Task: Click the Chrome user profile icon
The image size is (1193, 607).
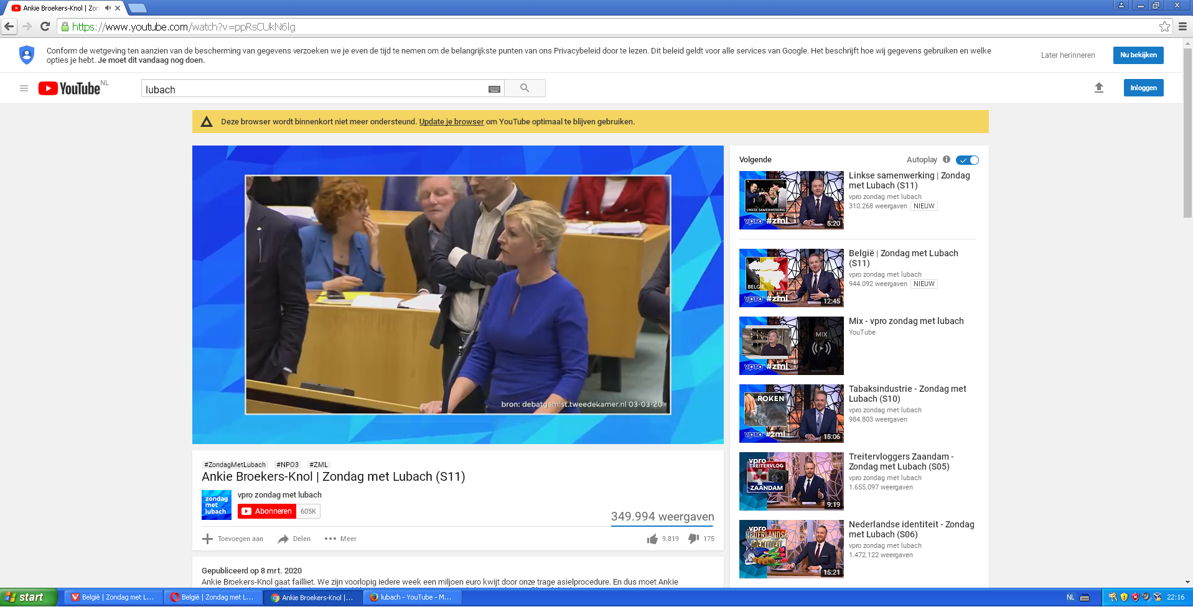Action: point(1121,5)
